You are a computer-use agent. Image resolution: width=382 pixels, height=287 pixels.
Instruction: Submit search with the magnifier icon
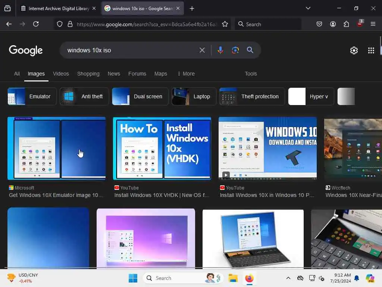pos(250,50)
